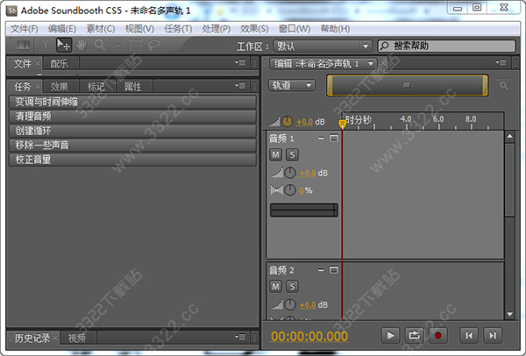Screen dimensions: 526x356
Task: Open the 帮助(H) menu
Action: [335, 29]
